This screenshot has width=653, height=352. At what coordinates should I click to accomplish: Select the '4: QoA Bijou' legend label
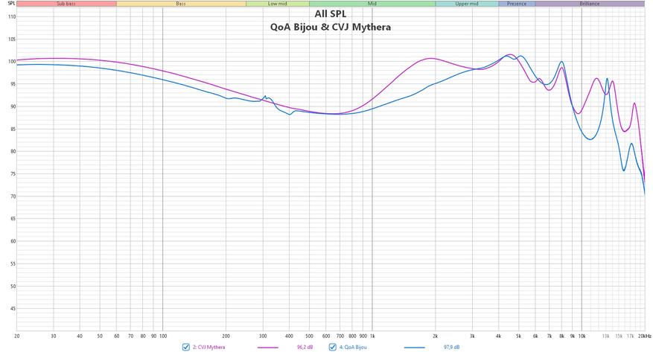(353, 347)
